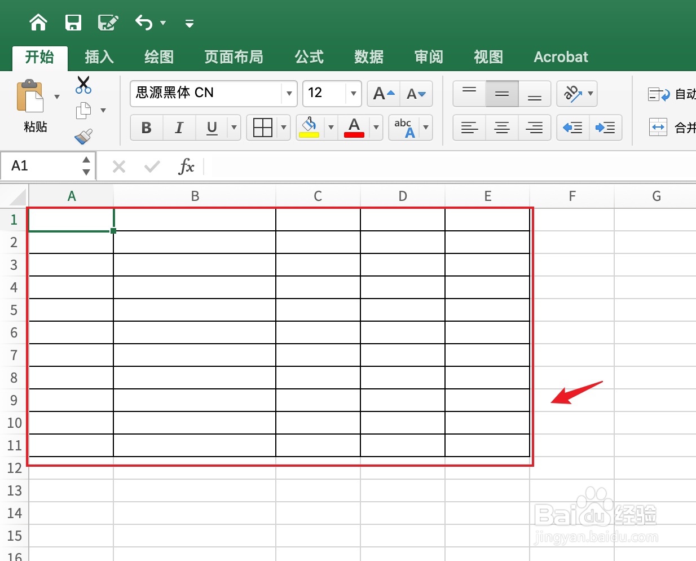The height and width of the screenshot is (561, 696).
Task: Center text horizontally
Action: (502, 128)
